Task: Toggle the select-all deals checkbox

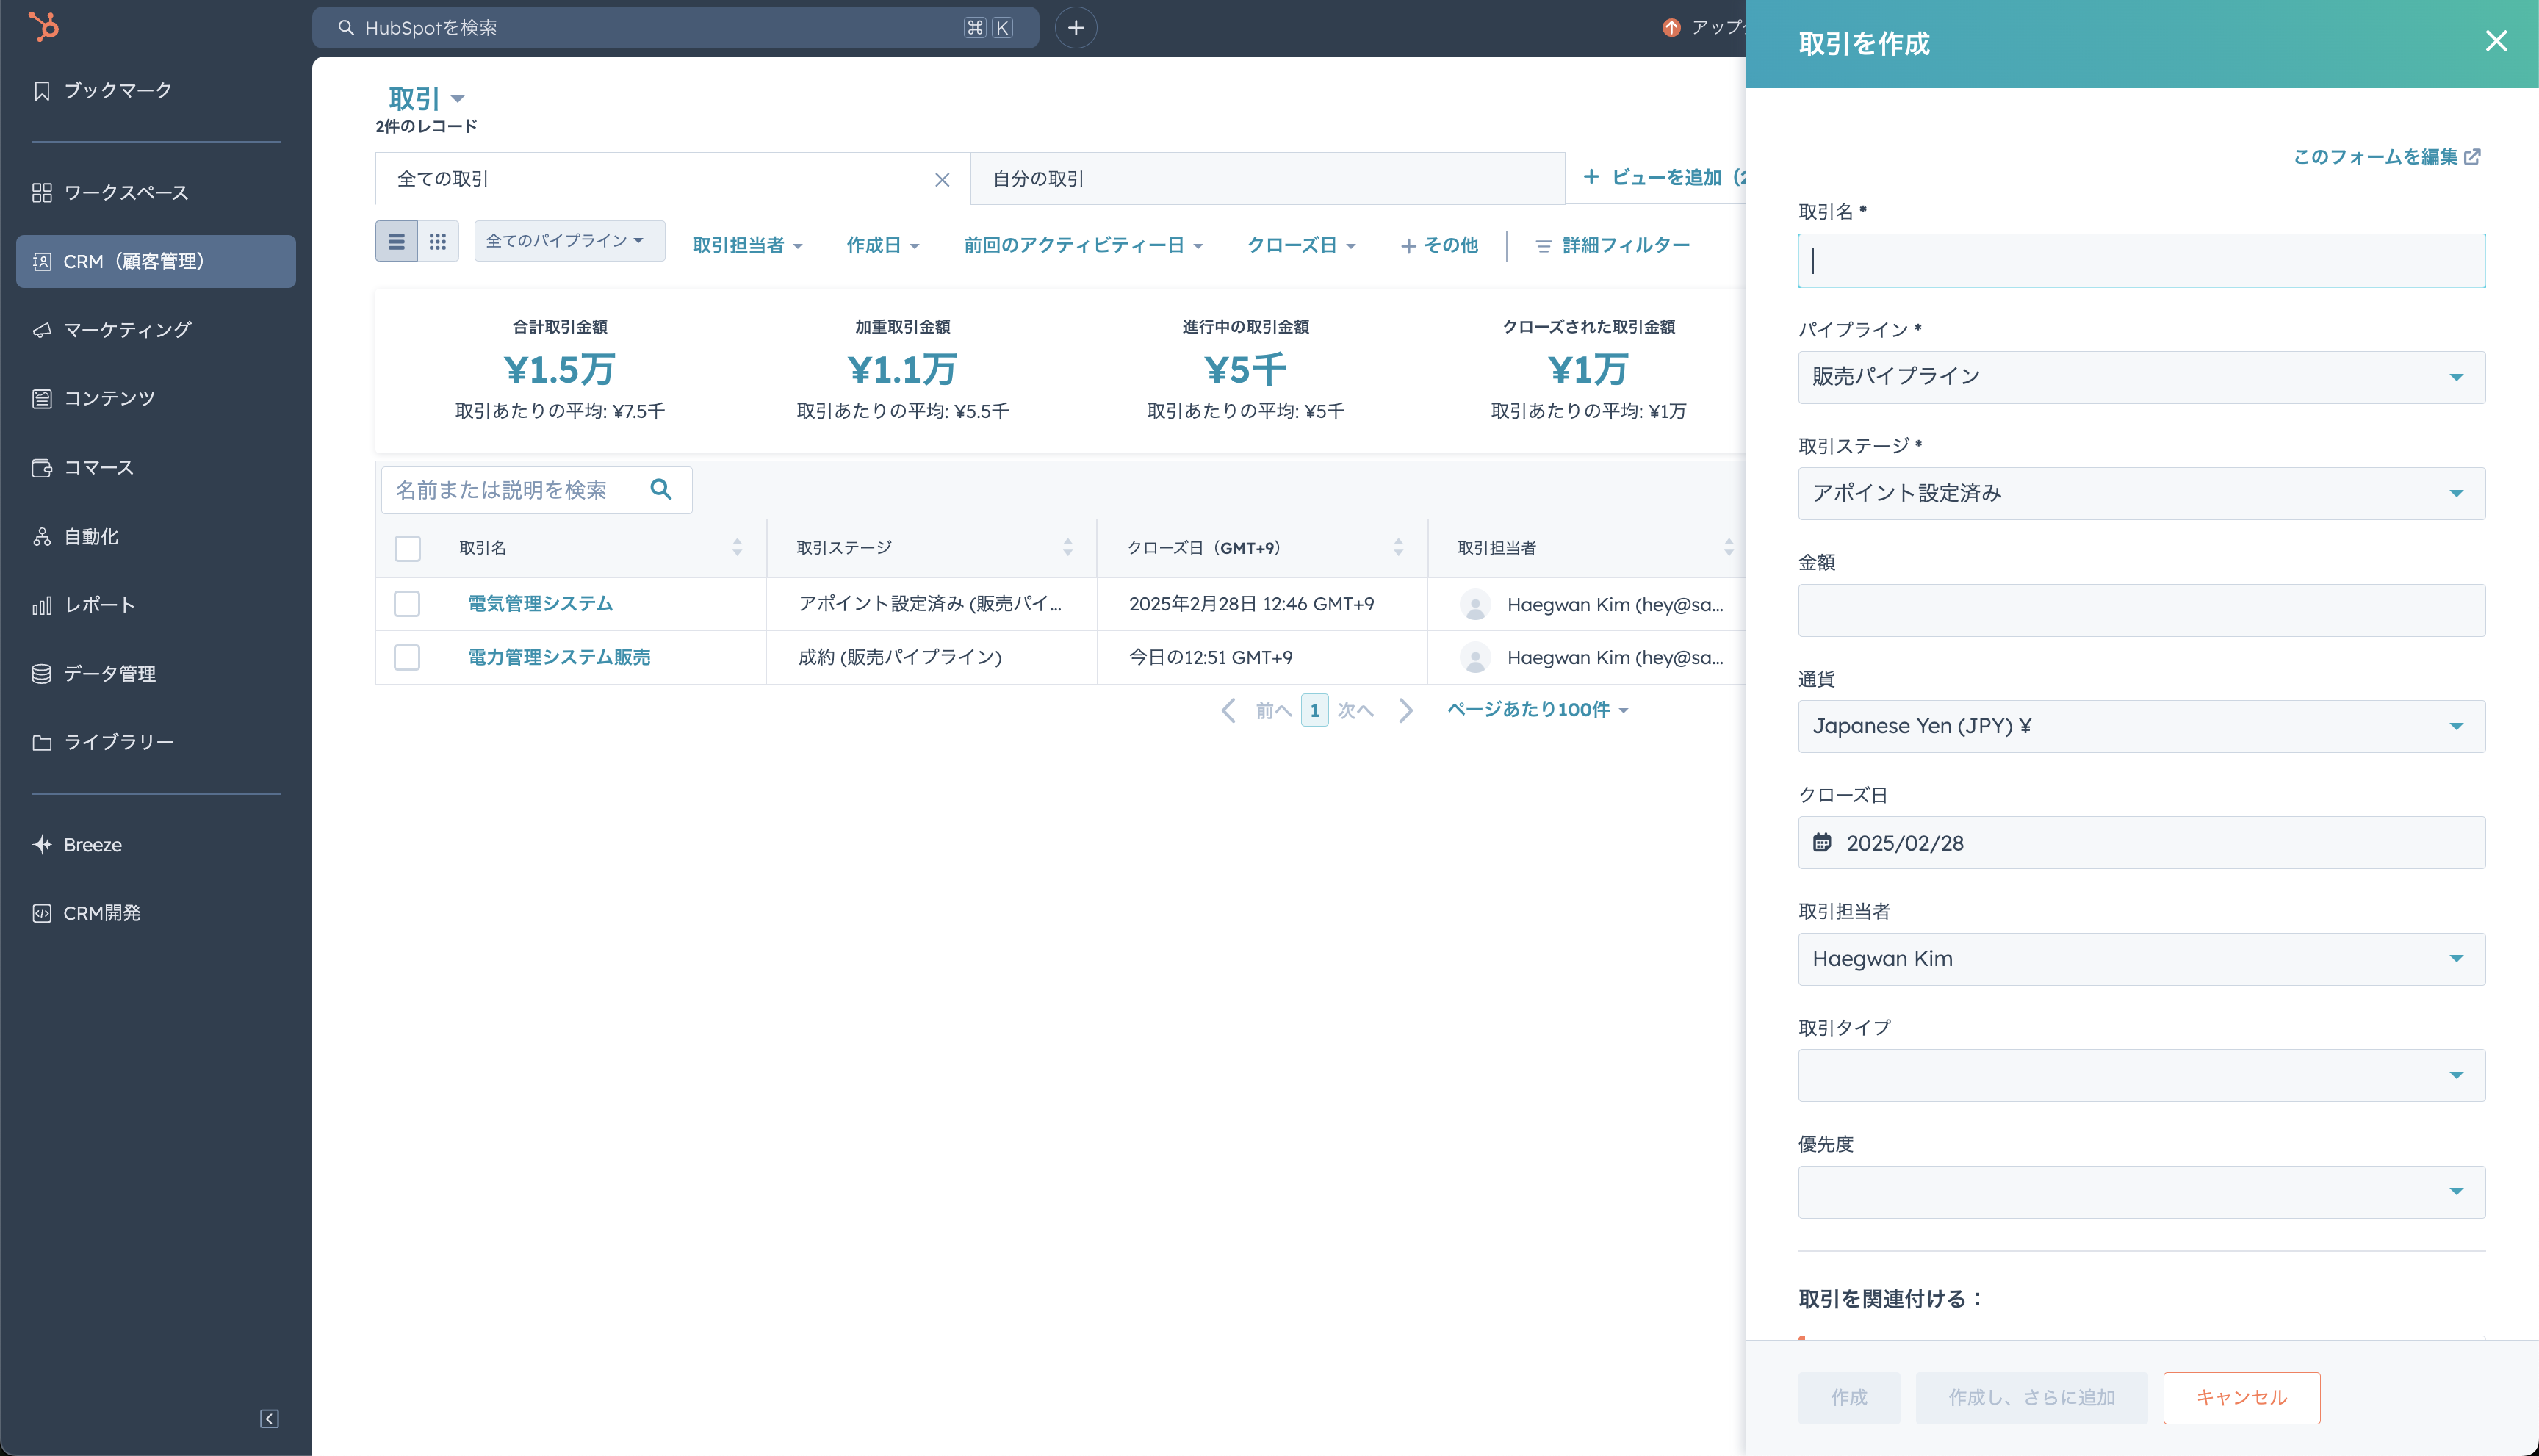Action: click(407, 548)
